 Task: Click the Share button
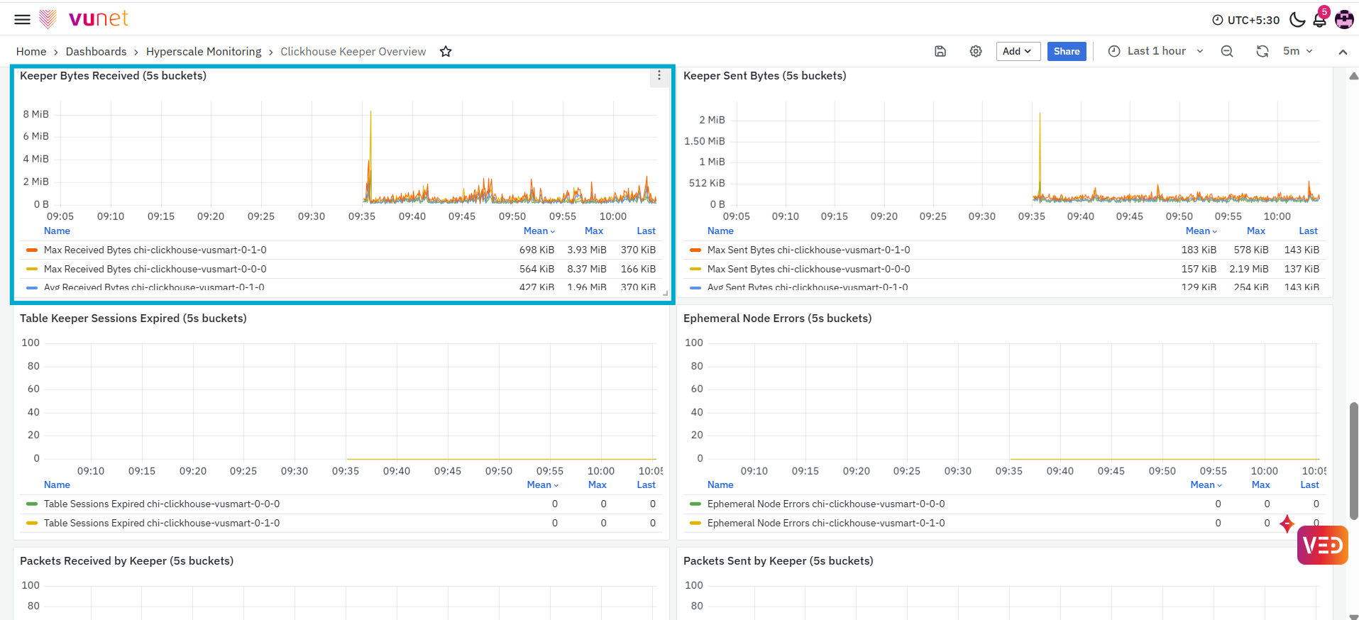click(1067, 51)
